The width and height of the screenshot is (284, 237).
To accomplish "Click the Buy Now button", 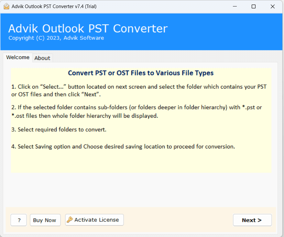I will pyautogui.click(x=45, y=220).
